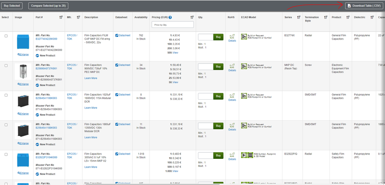Image resolution: width=385 pixels, height=185 pixels.
Task: Open ECAD model icon for B25645A1188K003
Action: pos(244,126)
